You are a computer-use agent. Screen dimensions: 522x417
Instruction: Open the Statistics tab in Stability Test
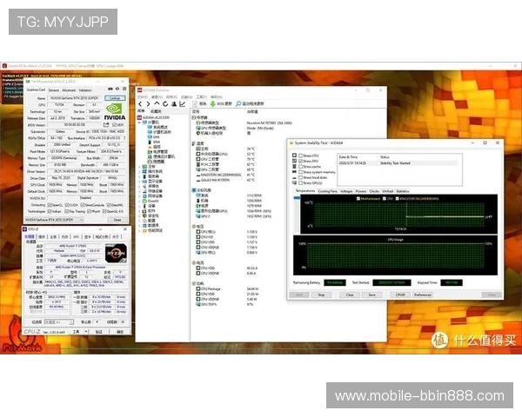tap(403, 191)
